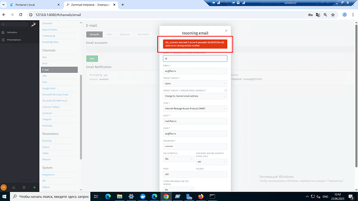Viewport: 358px width, 201px height.
Task: Open the SSL verification dropdown set to yes
Action: tap(211, 162)
